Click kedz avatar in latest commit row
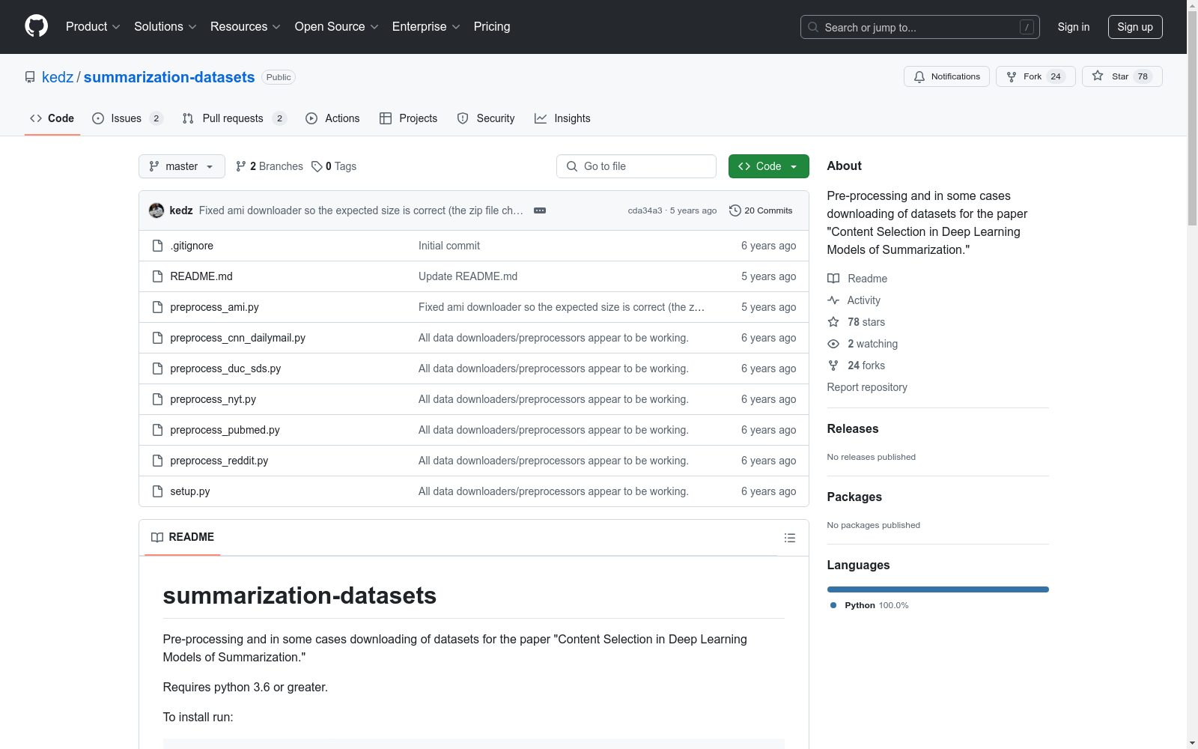Screen dimensions: 1198x749 point(156,210)
